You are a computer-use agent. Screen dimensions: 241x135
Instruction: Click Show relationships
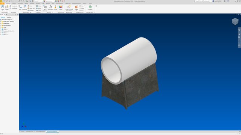click(30, 6)
